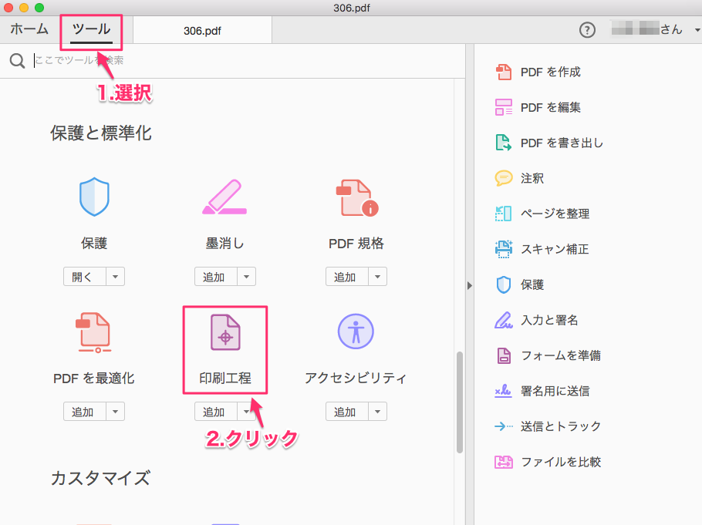Open 注釈 comment tool in sidebar
The width and height of the screenshot is (702, 525).
point(532,178)
